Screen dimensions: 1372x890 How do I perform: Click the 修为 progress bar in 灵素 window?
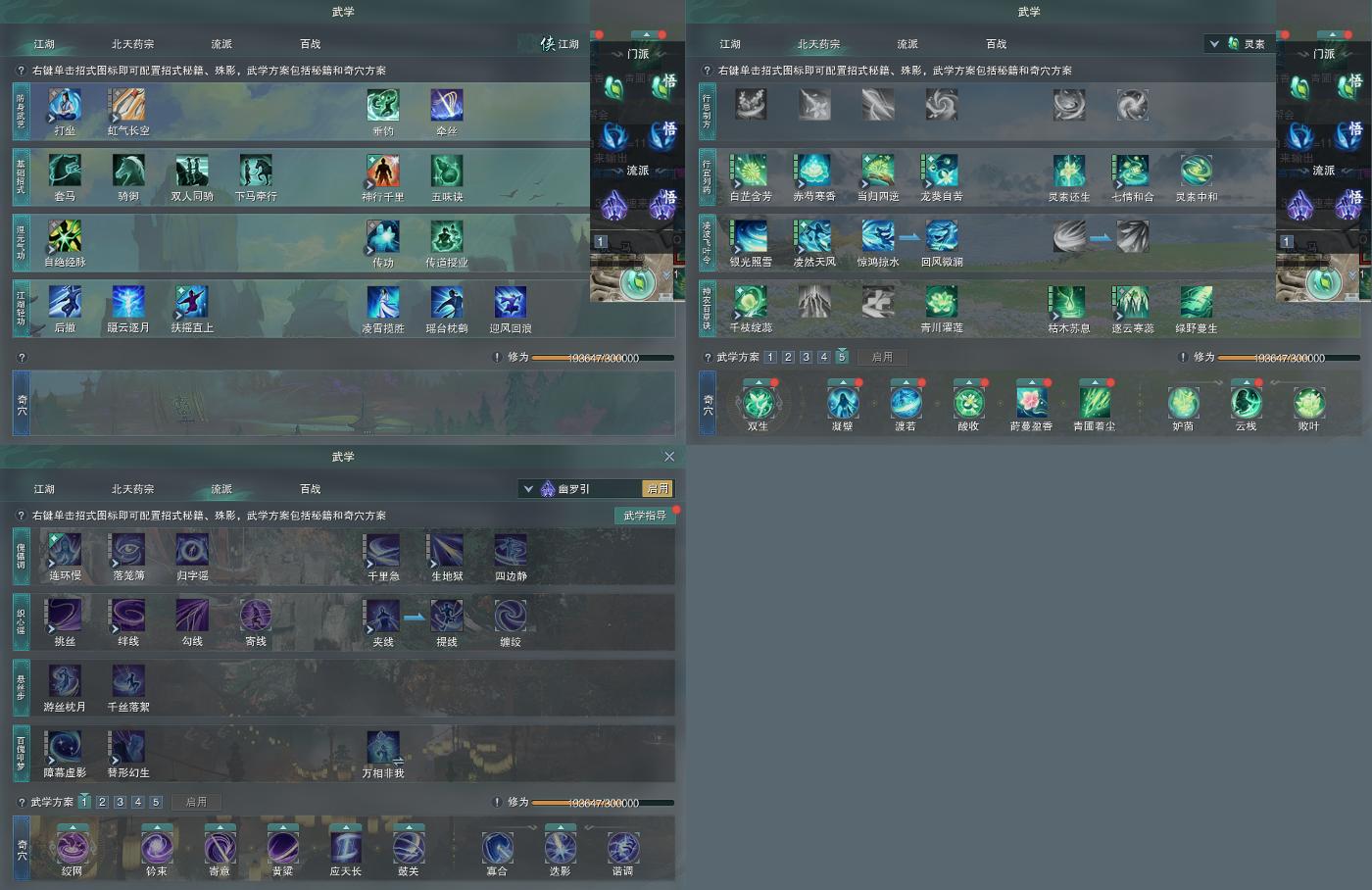click(x=1289, y=358)
